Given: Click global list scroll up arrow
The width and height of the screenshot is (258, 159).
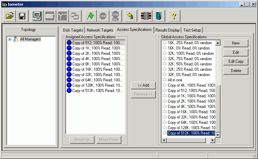Looking at the screenshot, I should pyautogui.click(x=218, y=43).
